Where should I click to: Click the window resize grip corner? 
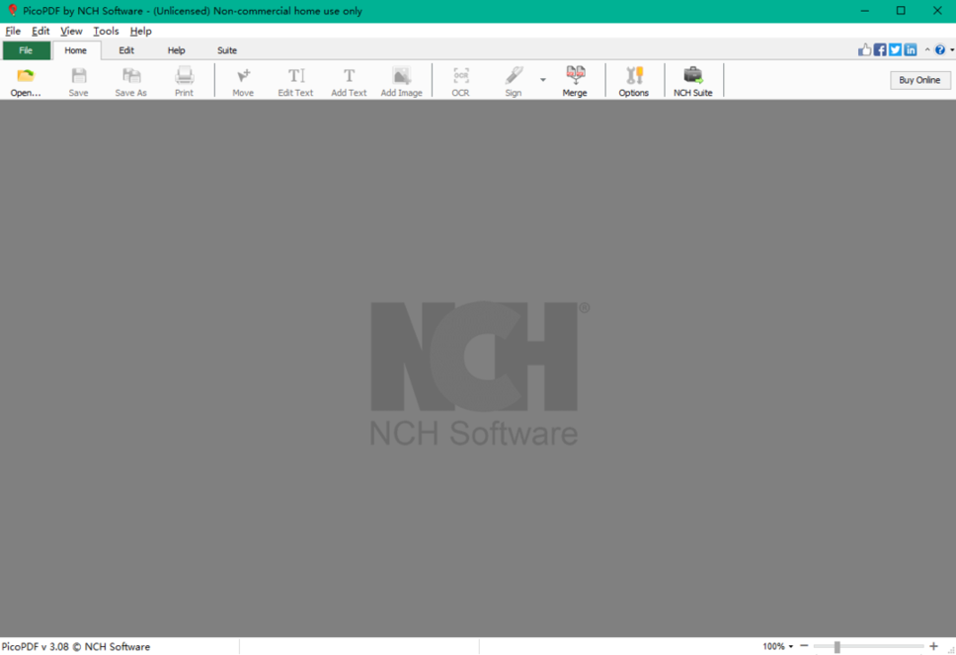[x=950, y=650]
